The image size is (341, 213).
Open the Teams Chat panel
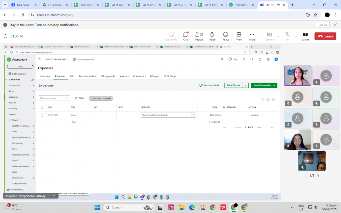[x=186, y=36]
